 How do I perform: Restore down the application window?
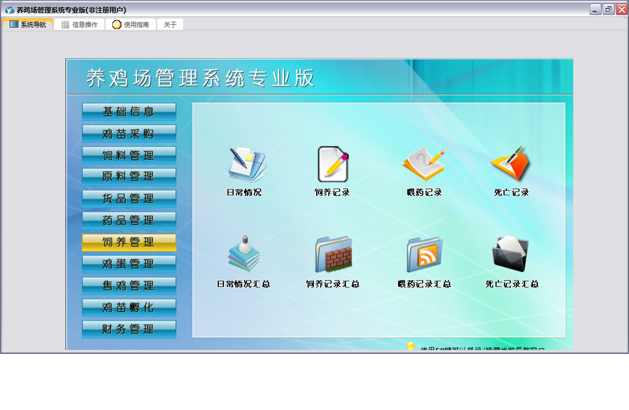coord(608,9)
